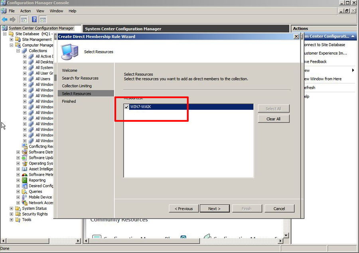Click the Back arrow toolbar icon
Viewport: 359px width, 253px height.
coord(4,20)
